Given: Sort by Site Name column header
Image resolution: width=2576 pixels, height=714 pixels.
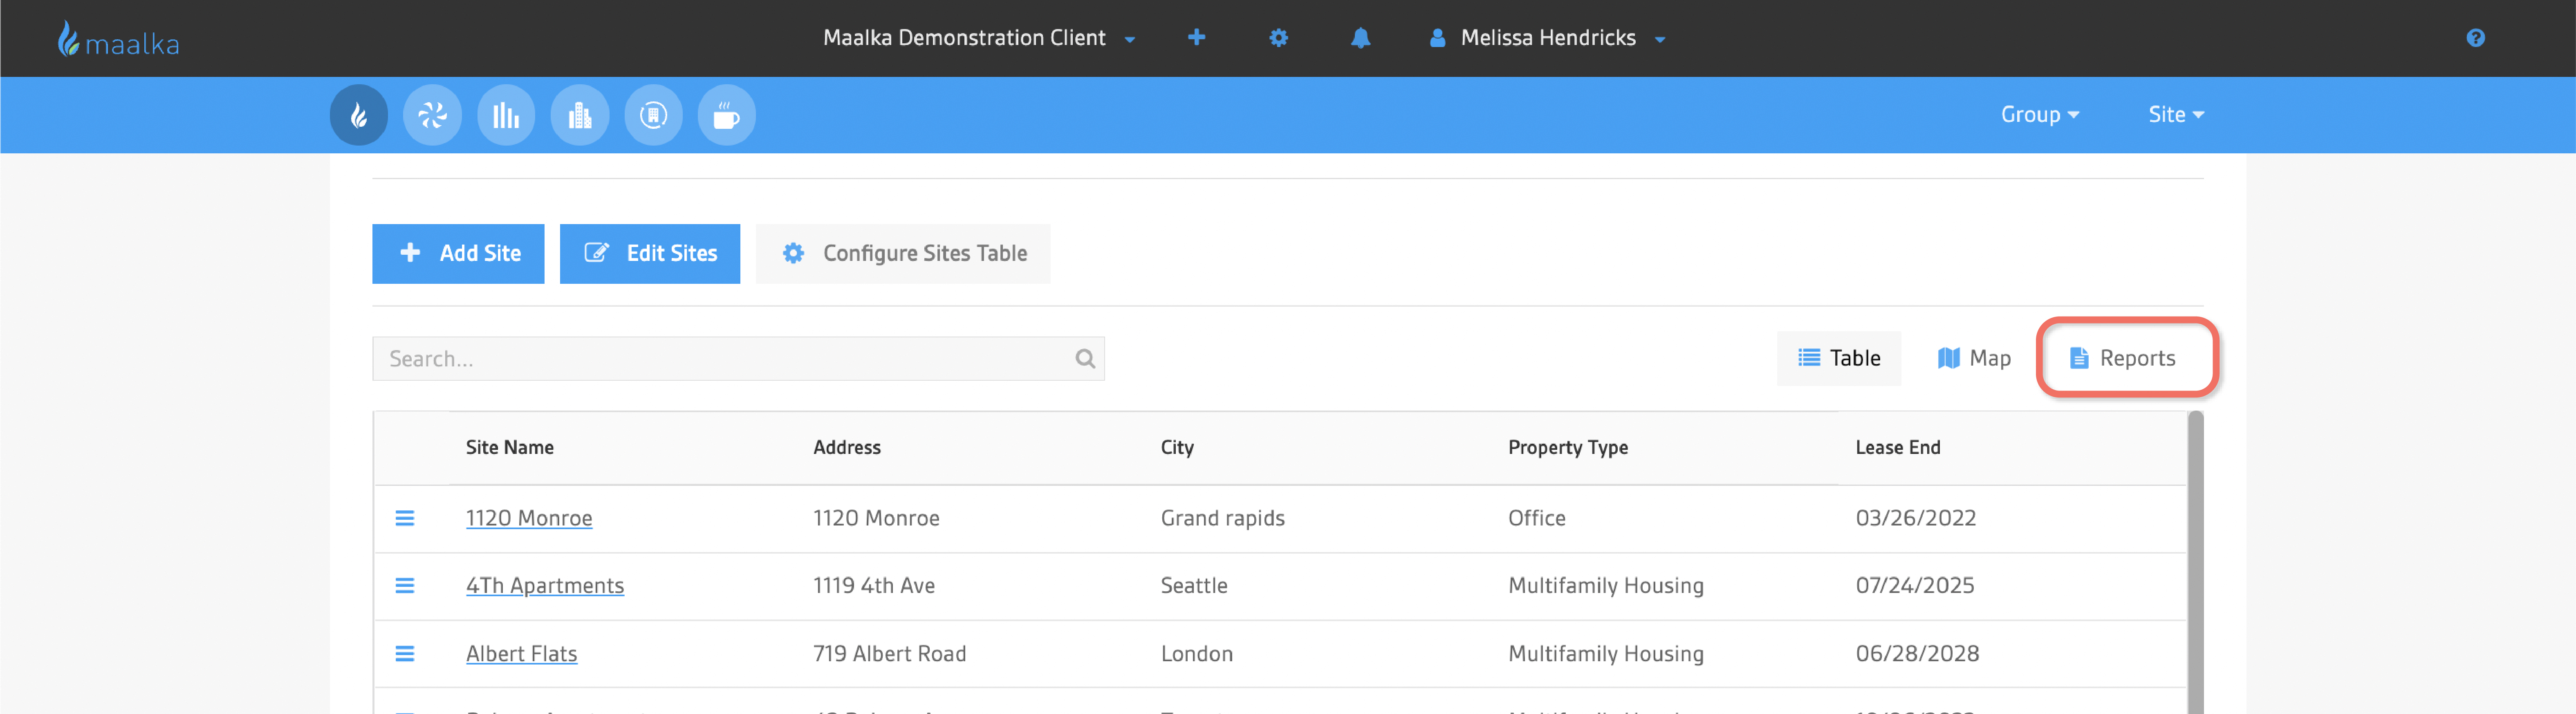Looking at the screenshot, I should click(509, 448).
